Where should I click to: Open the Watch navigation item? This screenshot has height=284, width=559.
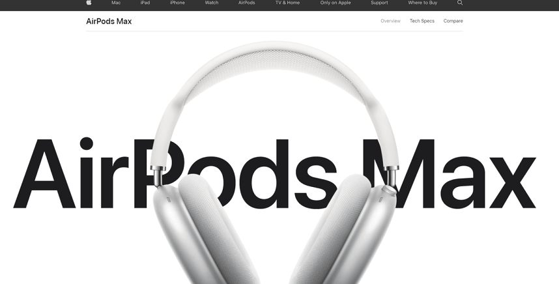click(x=211, y=3)
